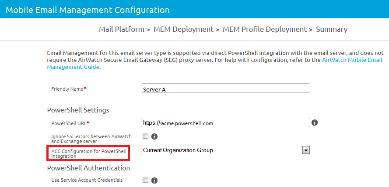Go to Mail Platform step
This screenshot has height=187, width=389.
coord(122,29)
